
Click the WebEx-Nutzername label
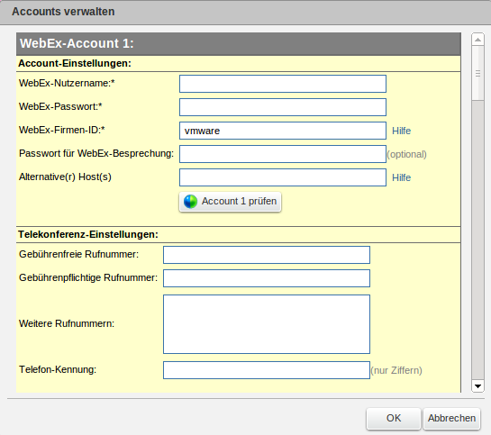coord(67,83)
